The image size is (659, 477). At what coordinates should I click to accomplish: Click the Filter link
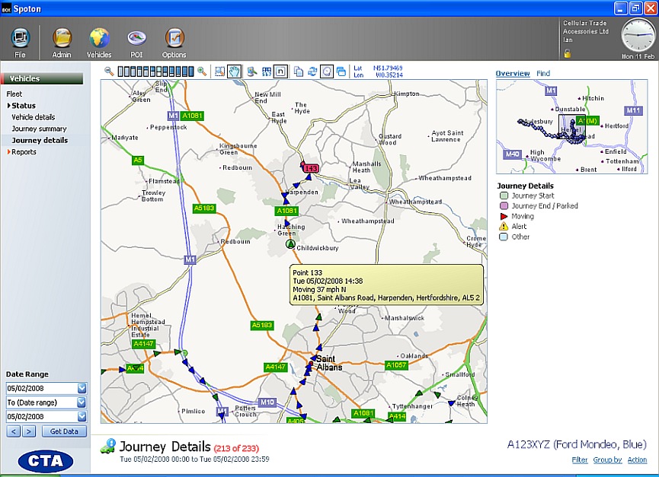coord(580,460)
